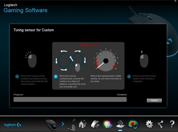Cancel the sensor tuning

[154, 100]
